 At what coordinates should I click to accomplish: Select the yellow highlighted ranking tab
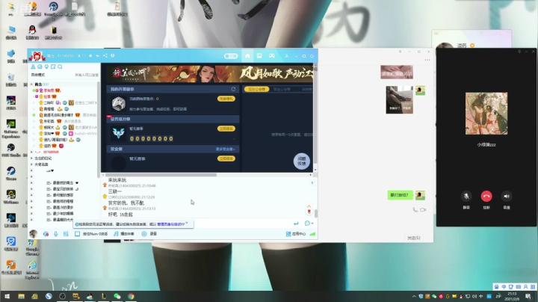pos(256,89)
